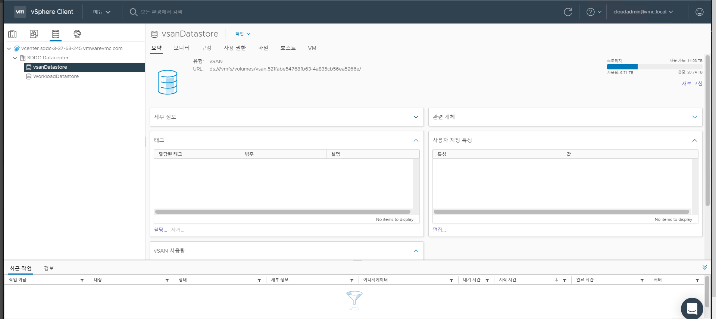Click the datastore URL text
The width and height of the screenshot is (716, 319).
pos(285,69)
